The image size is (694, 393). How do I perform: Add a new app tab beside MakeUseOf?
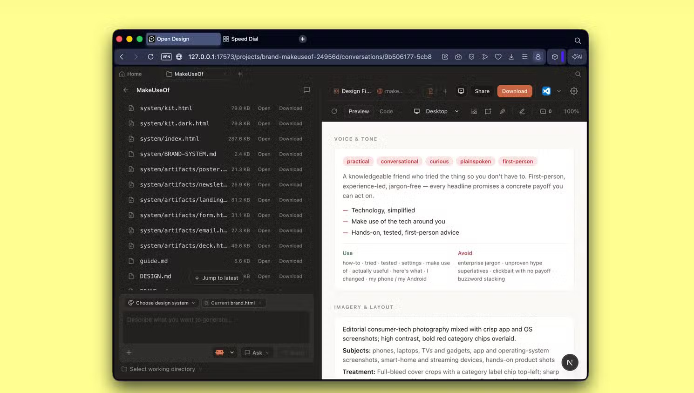[240, 74]
